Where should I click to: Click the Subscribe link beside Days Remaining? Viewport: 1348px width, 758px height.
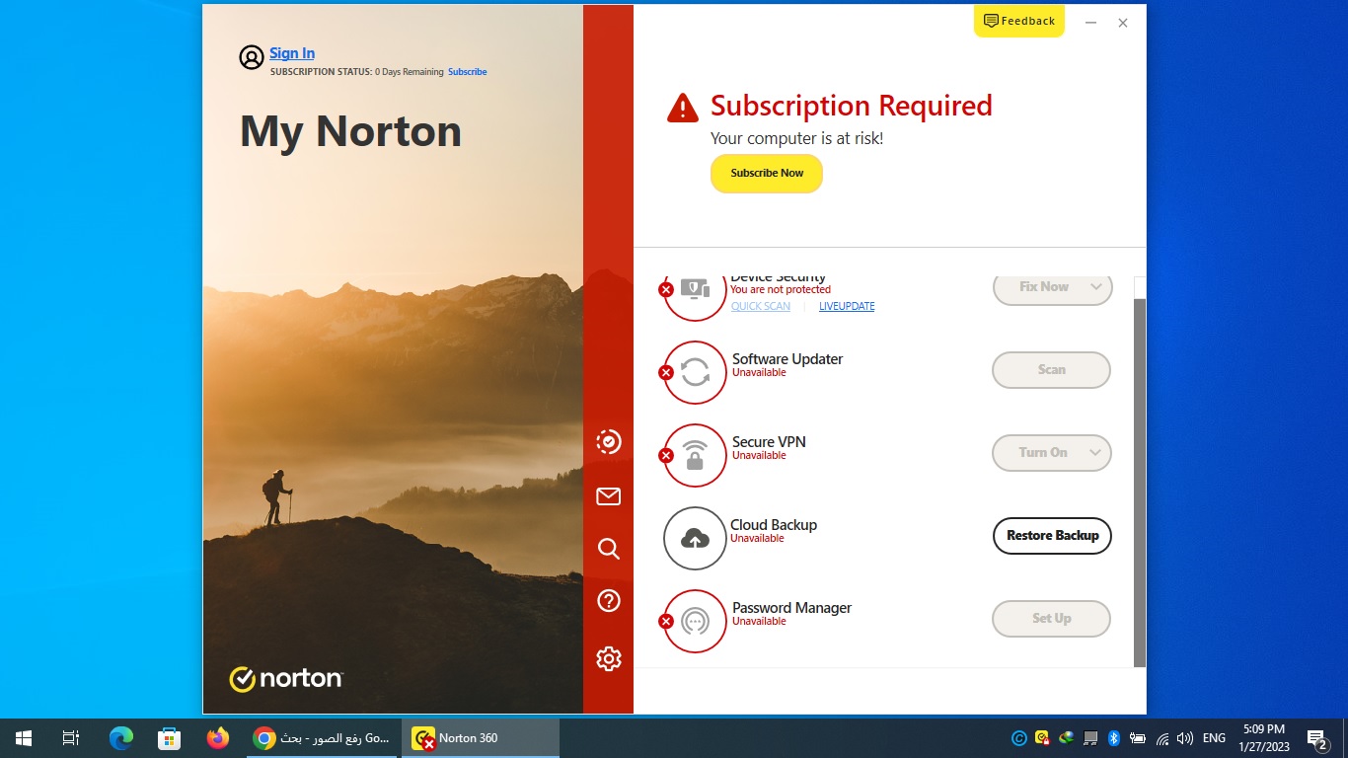[x=467, y=72]
